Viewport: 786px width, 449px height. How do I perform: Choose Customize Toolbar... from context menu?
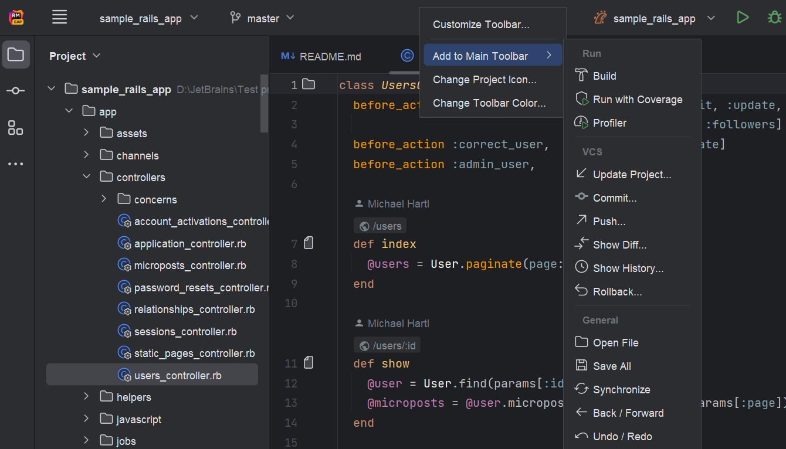coord(481,25)
